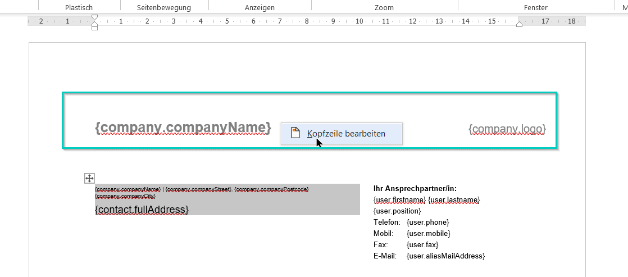Click the right indent marker on the ruler

point(519,24)
